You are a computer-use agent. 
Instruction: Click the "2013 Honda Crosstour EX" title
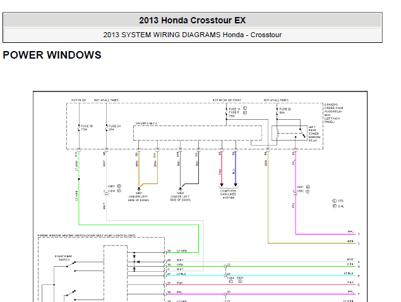[x=193, y=20]
